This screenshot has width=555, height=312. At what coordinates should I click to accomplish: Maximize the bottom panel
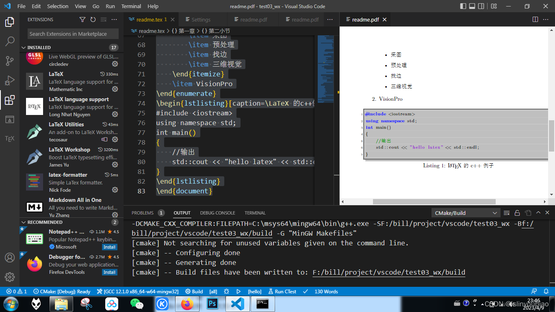pyautogui.click(x=539, y=212)
